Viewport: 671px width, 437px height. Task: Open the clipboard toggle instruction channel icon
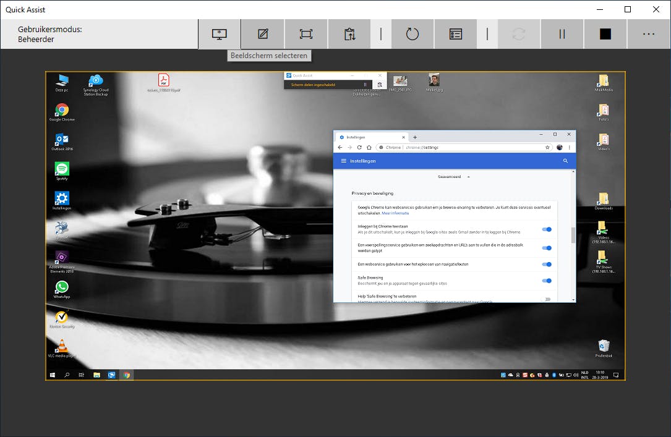(349, 35)
